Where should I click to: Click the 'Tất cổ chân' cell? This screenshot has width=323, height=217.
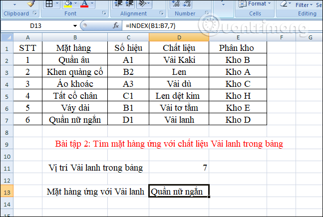click(75, 95)
